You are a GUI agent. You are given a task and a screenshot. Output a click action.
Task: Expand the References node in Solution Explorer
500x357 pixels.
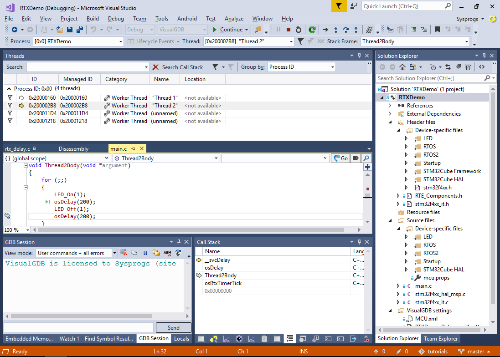point(390,105)
